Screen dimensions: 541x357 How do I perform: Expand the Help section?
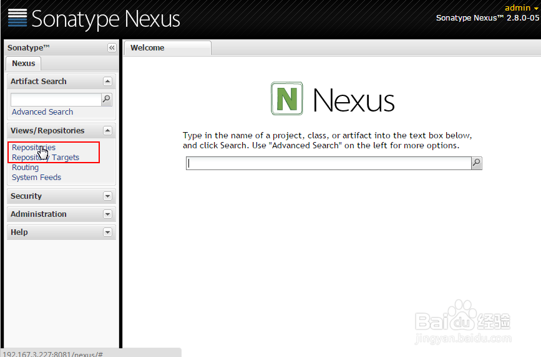point(108,232)
